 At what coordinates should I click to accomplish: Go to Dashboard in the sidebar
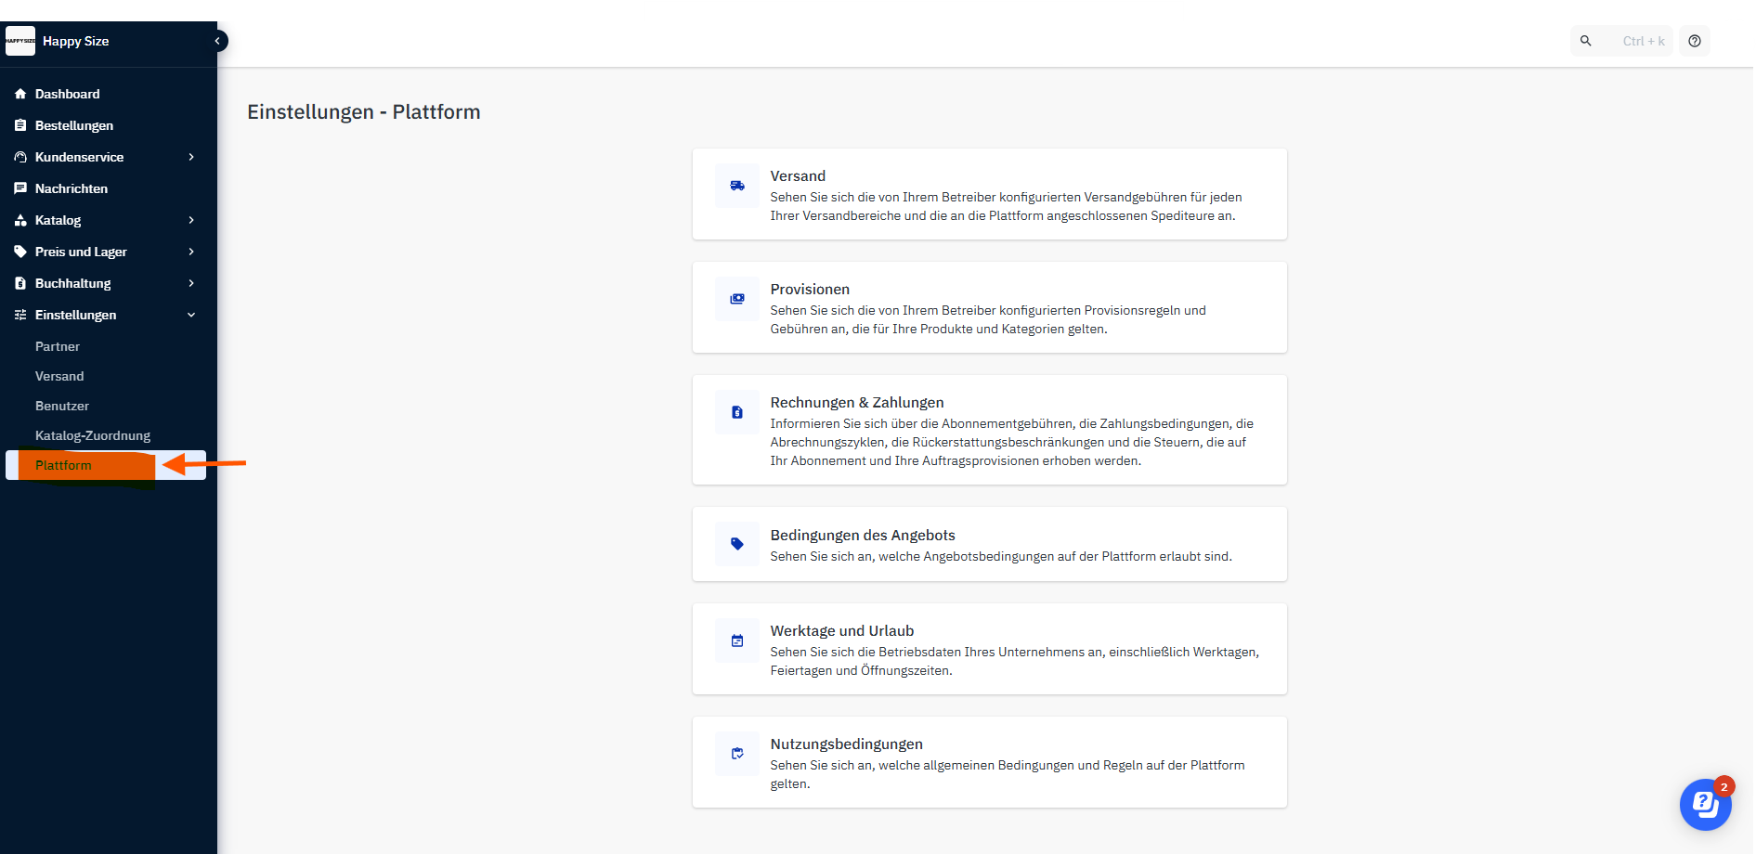click(67, 94)
